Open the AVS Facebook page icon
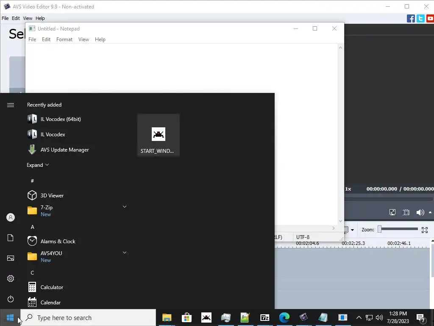 pos(411,18)
